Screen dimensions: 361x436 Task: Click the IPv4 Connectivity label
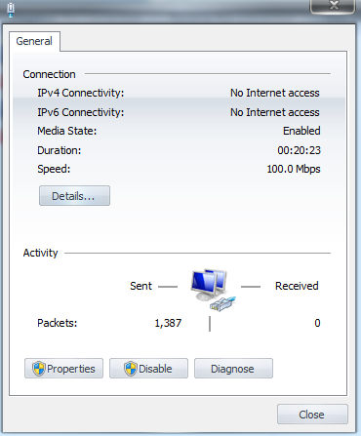coord(81,93)
